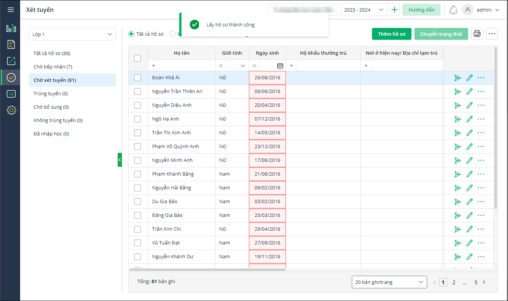508x301 pixels.
Task: Check the box for Nguyễn Minh Anh
Action: tap(138, 160)
